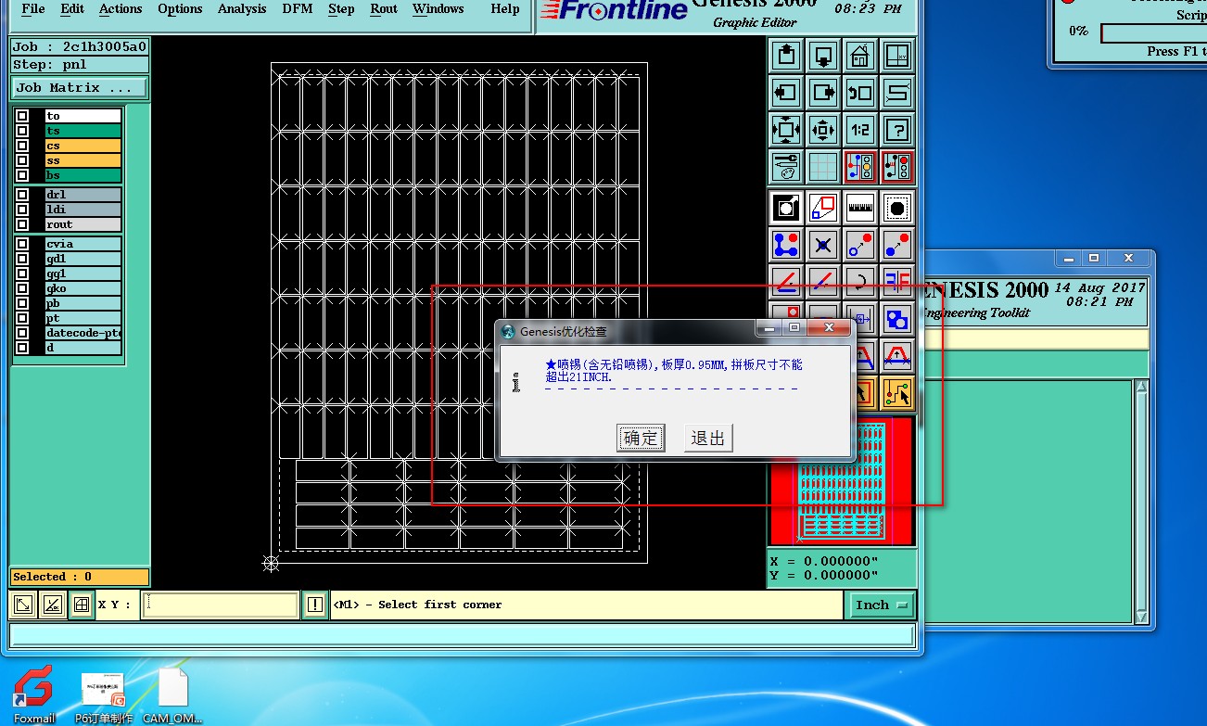The image size is (1207, 726).
Task: Click the rightmost traffic light net icon
Action: click(897, 167)
